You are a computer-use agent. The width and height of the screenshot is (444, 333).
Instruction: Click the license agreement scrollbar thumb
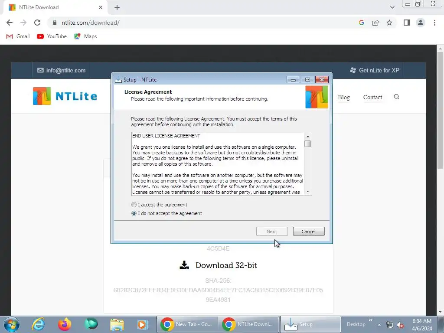[308, 144]
